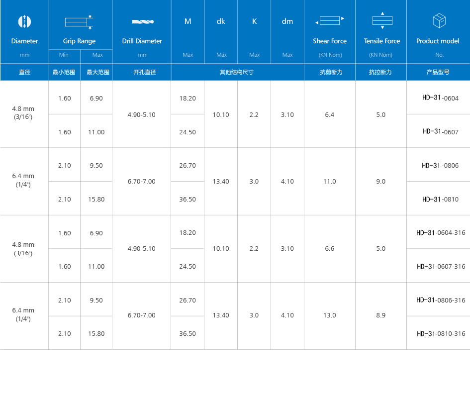Click the '(KN Nom)' unit under Shear Force
This screenshot has width=470, height=407.
pyautogui.click(x=330, y=55)
